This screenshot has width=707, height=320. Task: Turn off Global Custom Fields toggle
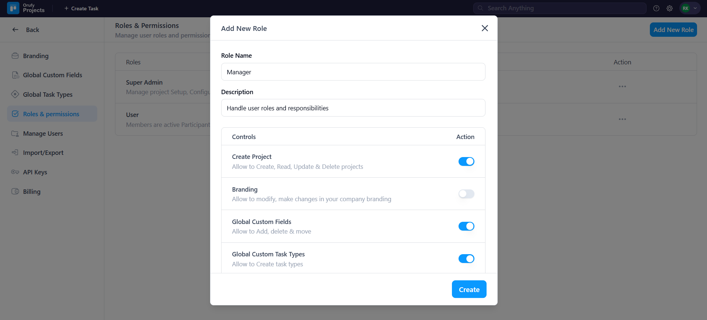466,226
